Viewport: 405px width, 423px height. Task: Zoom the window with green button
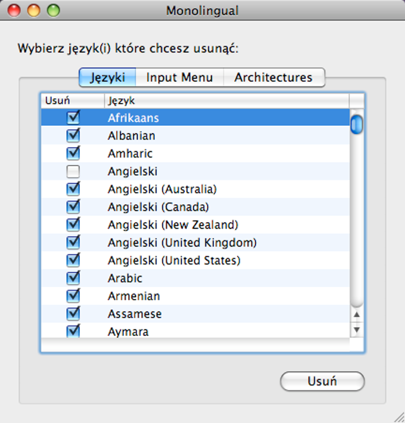coord(54,11)
